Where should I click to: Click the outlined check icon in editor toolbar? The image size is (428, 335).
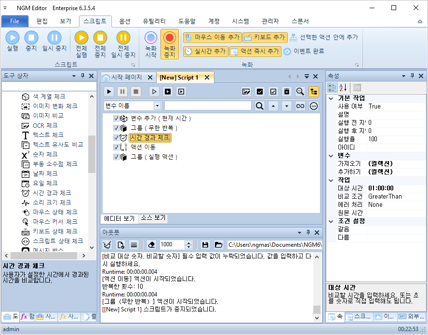point(273,92)
